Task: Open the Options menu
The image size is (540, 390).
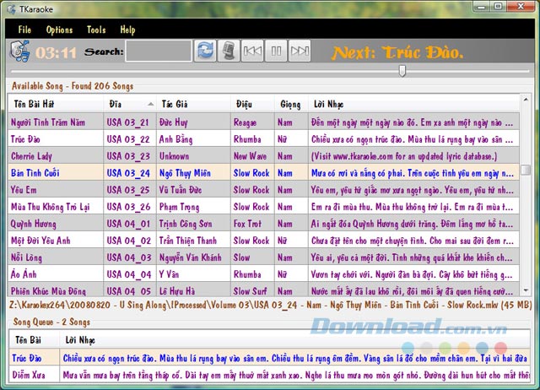Action: (x=59, y=30)
